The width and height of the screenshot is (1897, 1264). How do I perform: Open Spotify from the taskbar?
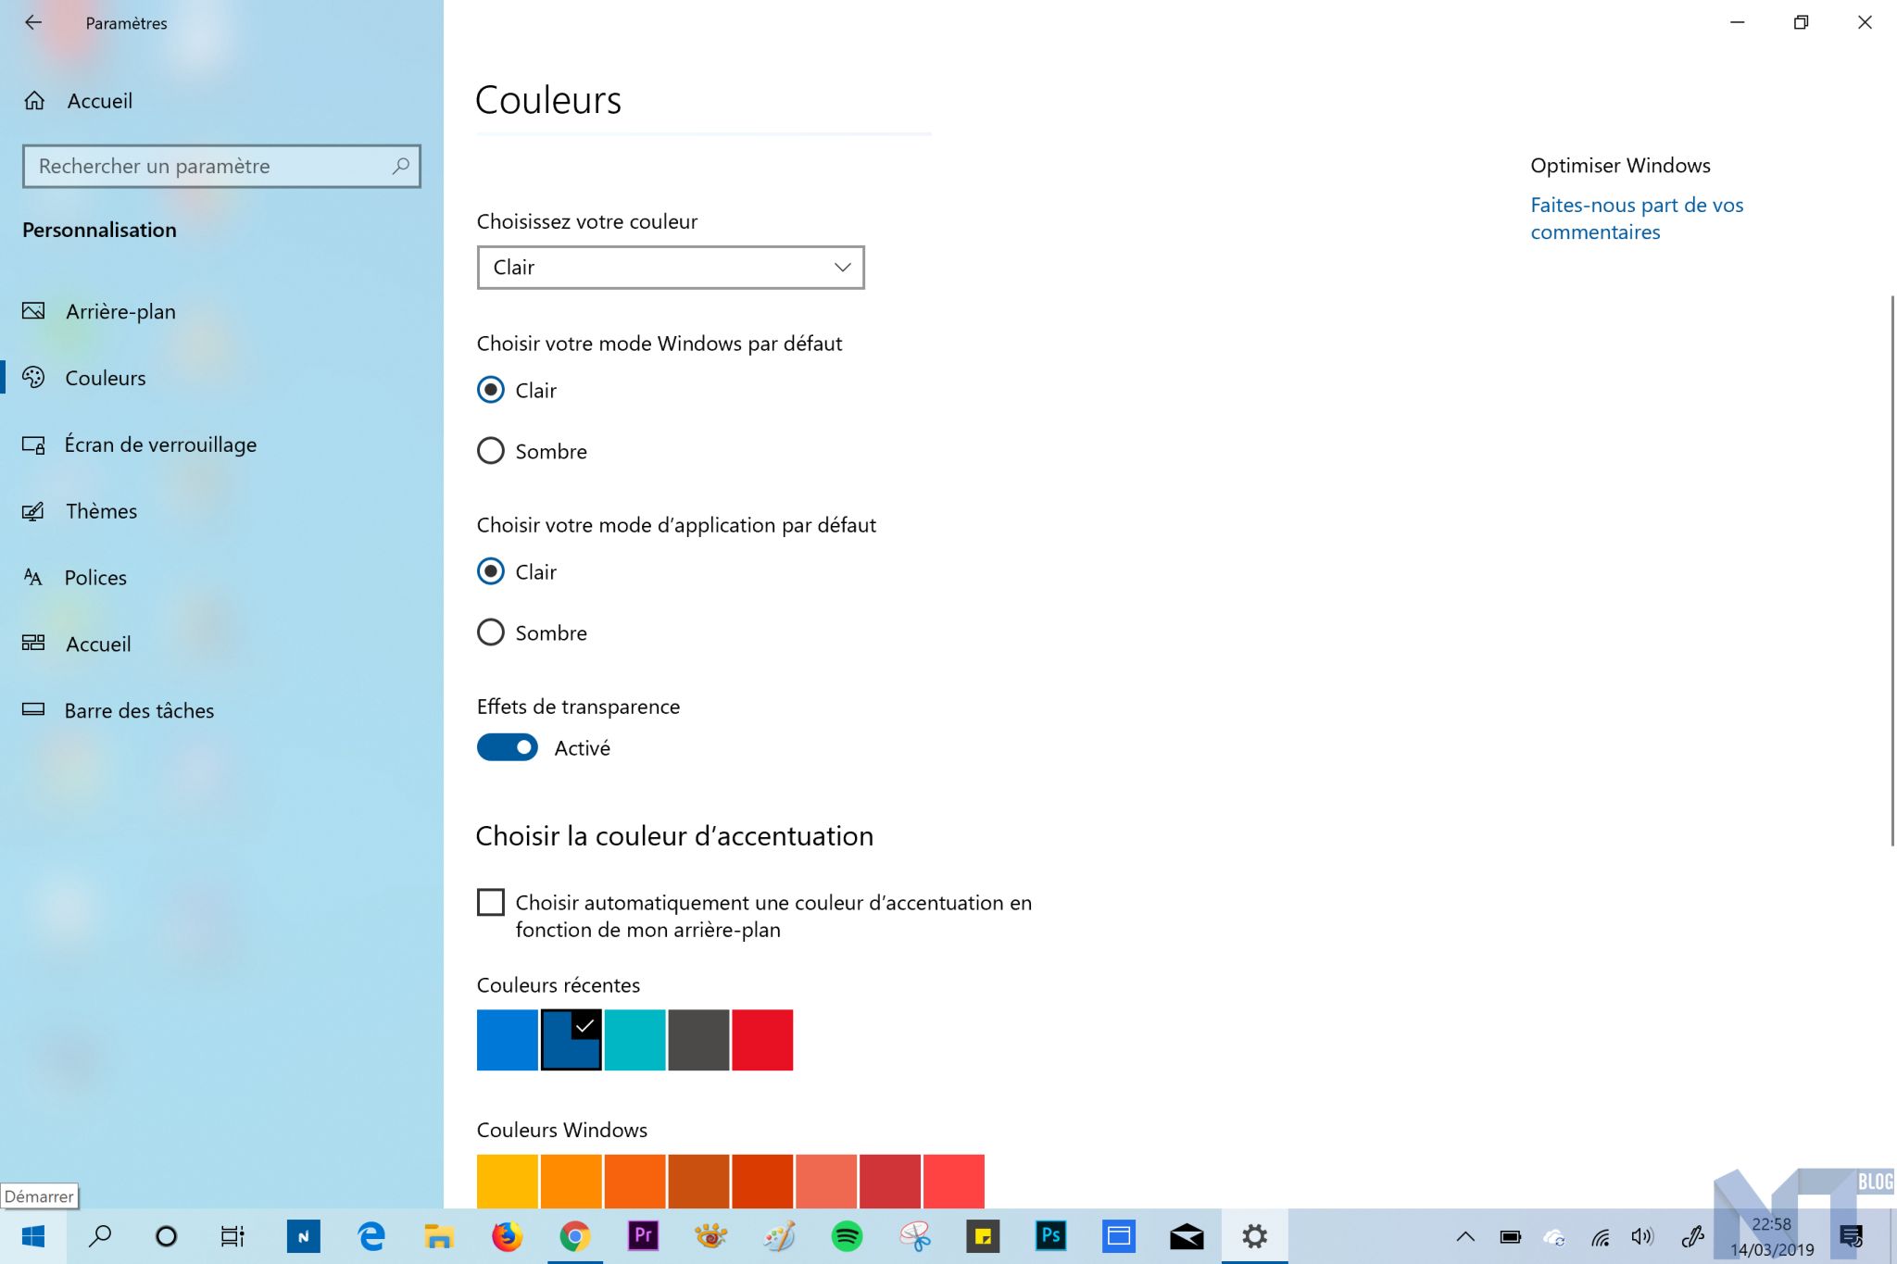point(847,1236)
